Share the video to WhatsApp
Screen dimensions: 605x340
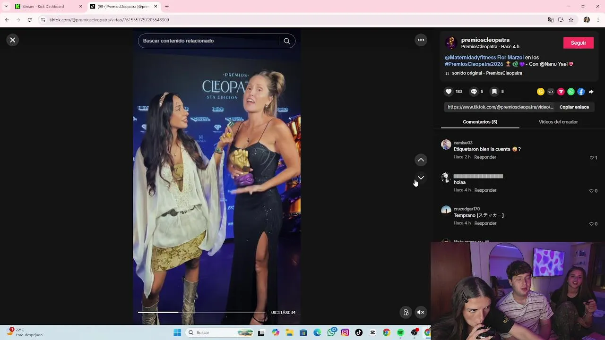(571, 92)
